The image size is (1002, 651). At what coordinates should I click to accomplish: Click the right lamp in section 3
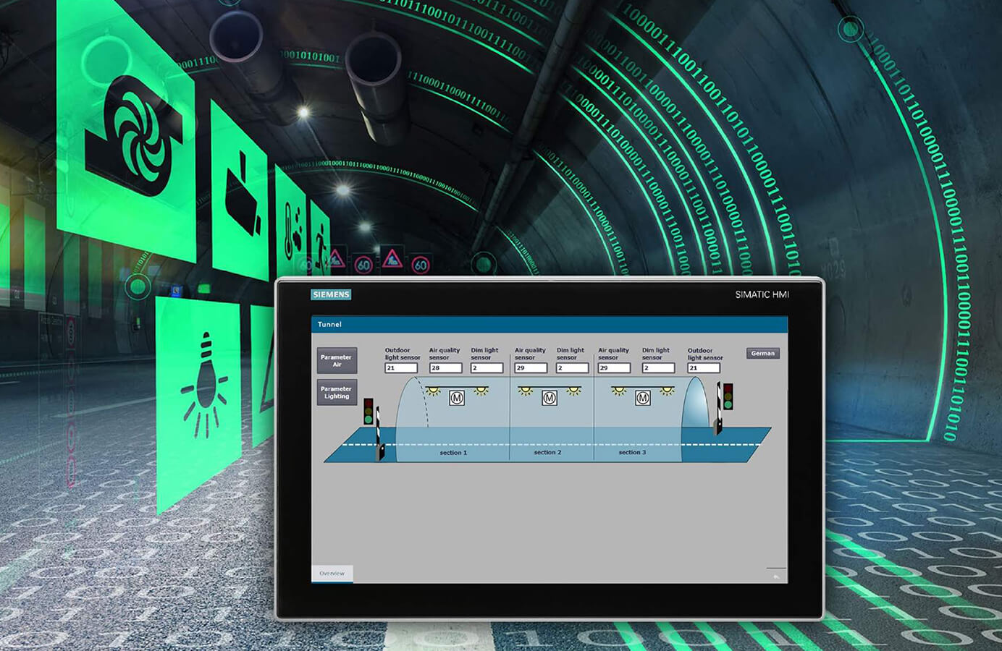(x=667, y=391)
